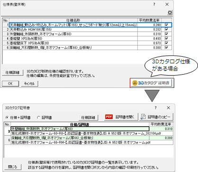Toggle checkbox for row 5 基礎壁床下 XPS3bA
The width and height of the screenshot is (198, 172).
pos(166,43)
